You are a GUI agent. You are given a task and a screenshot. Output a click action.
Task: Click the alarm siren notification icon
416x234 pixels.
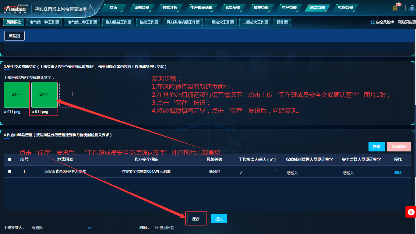(395, 8)
